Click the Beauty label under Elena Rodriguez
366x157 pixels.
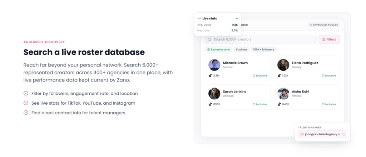(x=296, y=67)
